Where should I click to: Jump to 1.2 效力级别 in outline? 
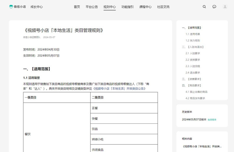(x=193, y=41)
